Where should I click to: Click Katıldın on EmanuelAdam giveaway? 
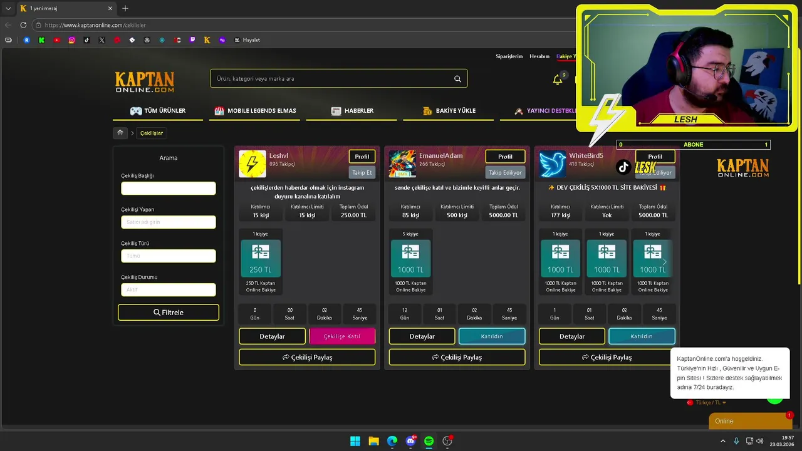coord(492,336)
